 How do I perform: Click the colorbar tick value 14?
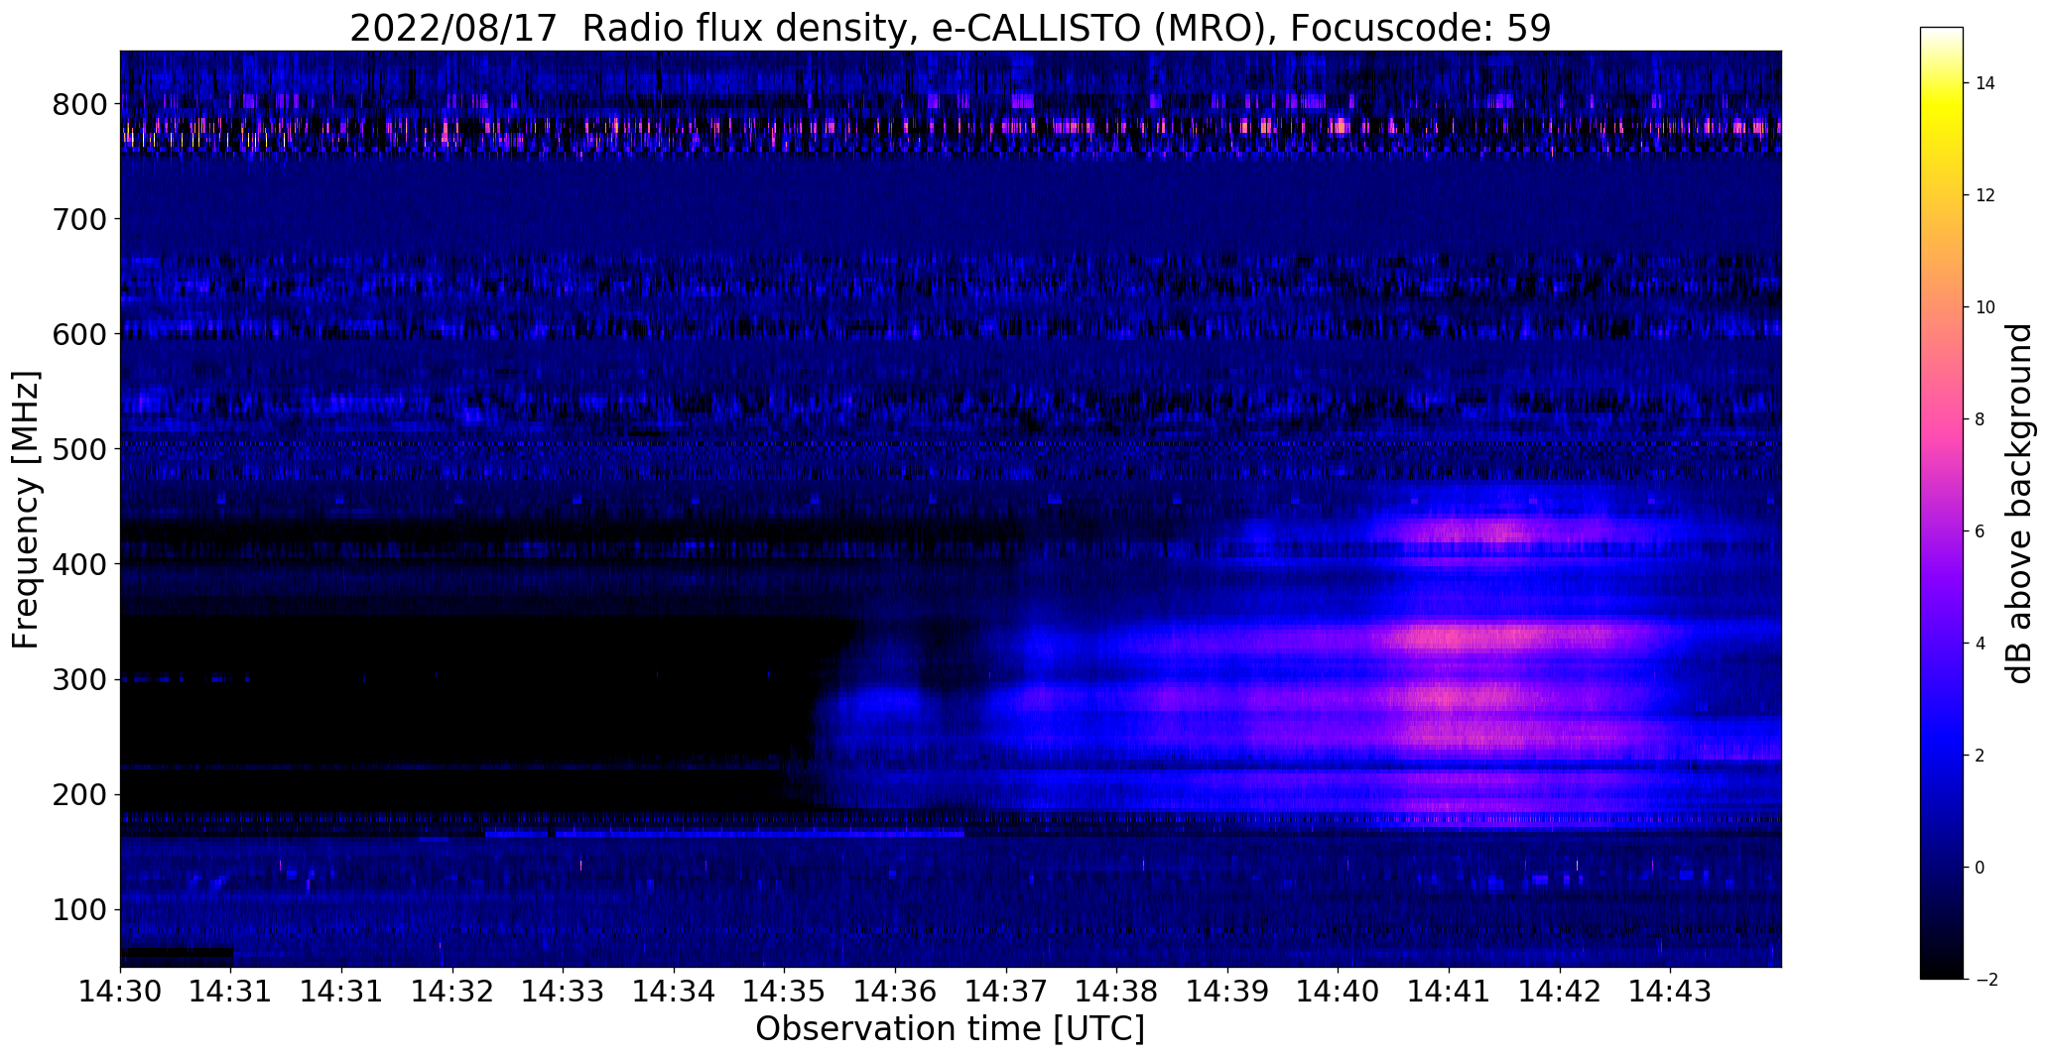(1986, 83)
